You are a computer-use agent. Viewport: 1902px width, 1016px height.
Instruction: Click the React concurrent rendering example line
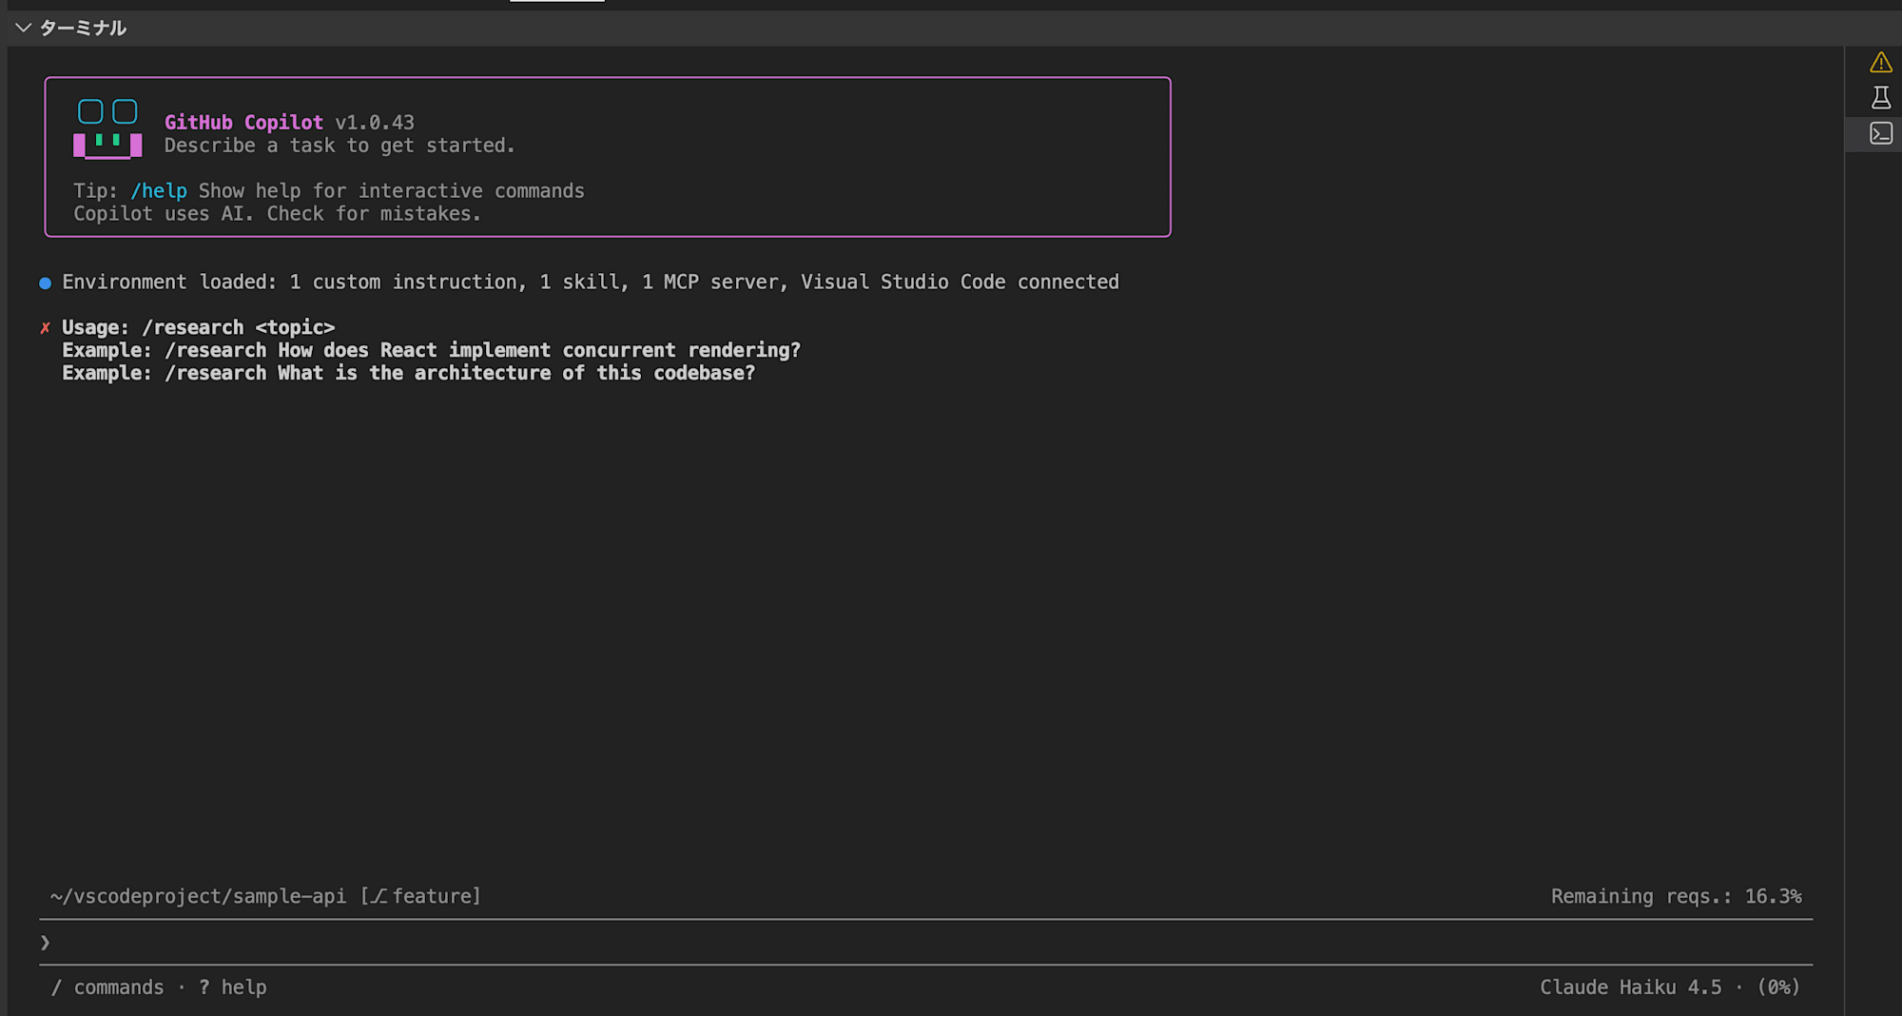point(432,351)
